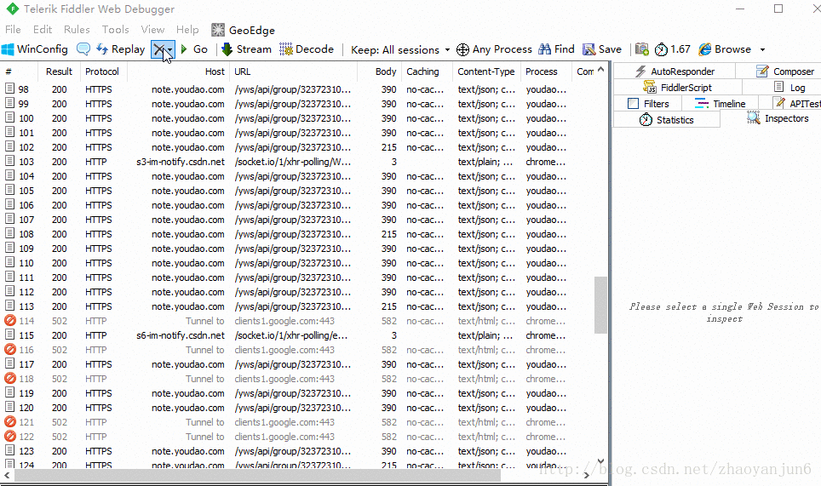Maximize the Fiddler window
The width and height of the screenshot is (821, 486).
point(778,9)
